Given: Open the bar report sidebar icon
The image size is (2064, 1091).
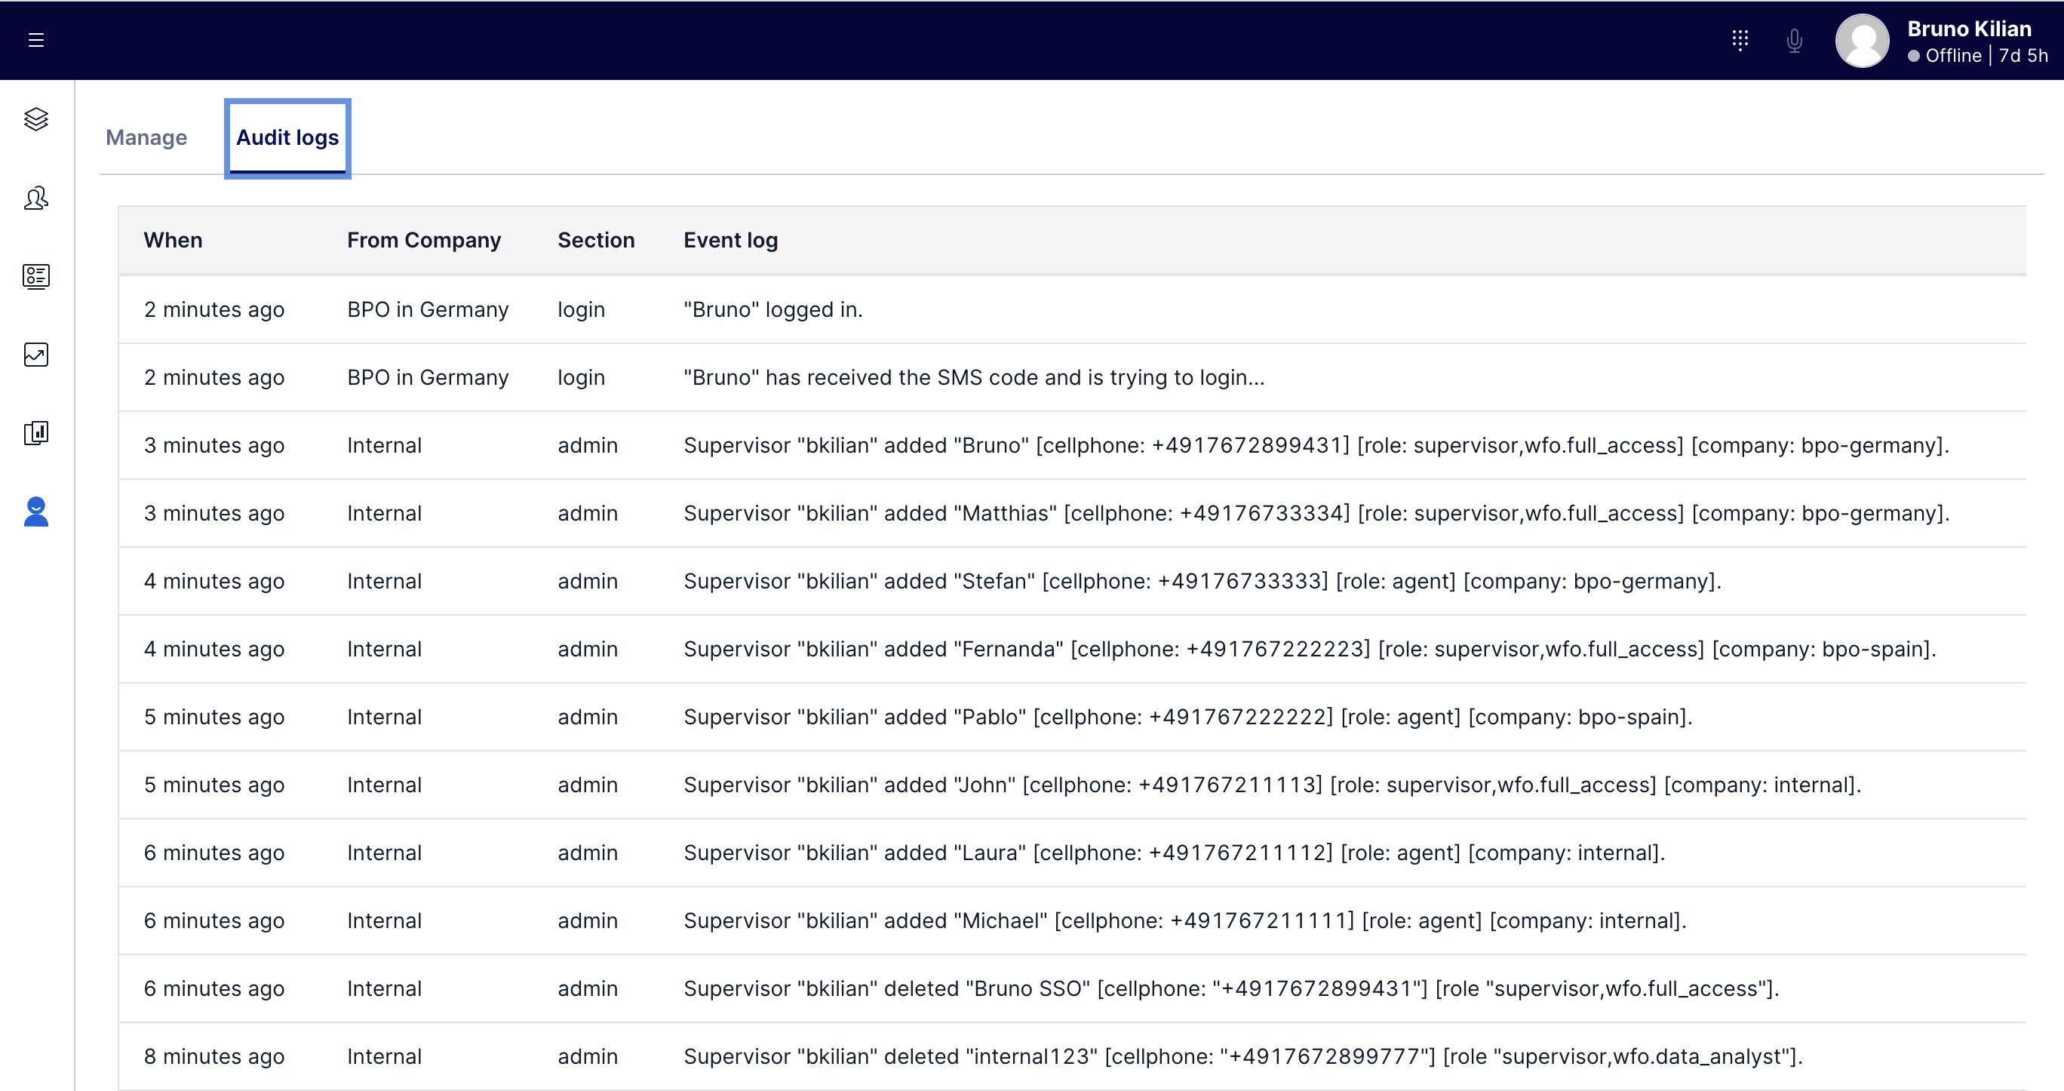Looking at the screenshot, I should (36, 433).
